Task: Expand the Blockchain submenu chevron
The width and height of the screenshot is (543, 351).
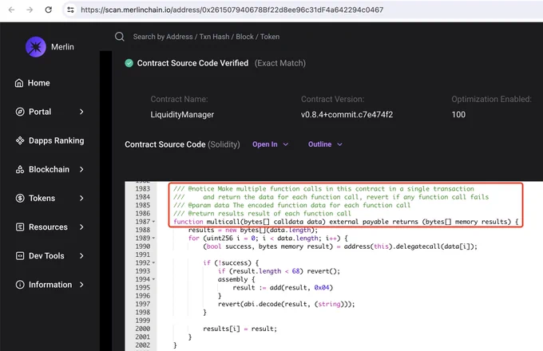Action: 81,169
